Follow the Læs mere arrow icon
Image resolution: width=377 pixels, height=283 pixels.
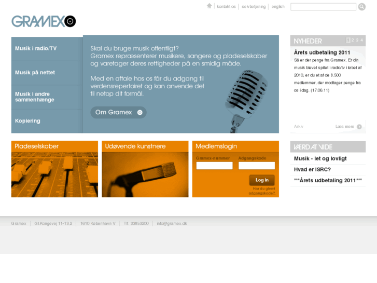pyautogui.click(x=359, y=127)
